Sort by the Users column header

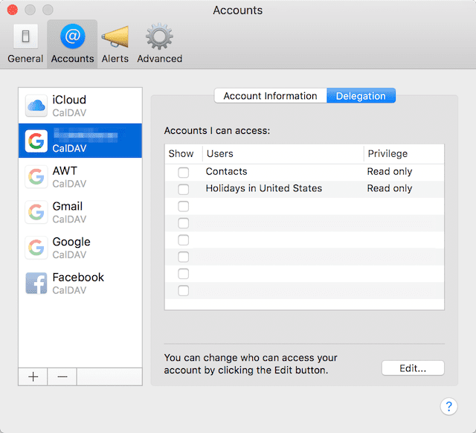(x=281, y=154)
